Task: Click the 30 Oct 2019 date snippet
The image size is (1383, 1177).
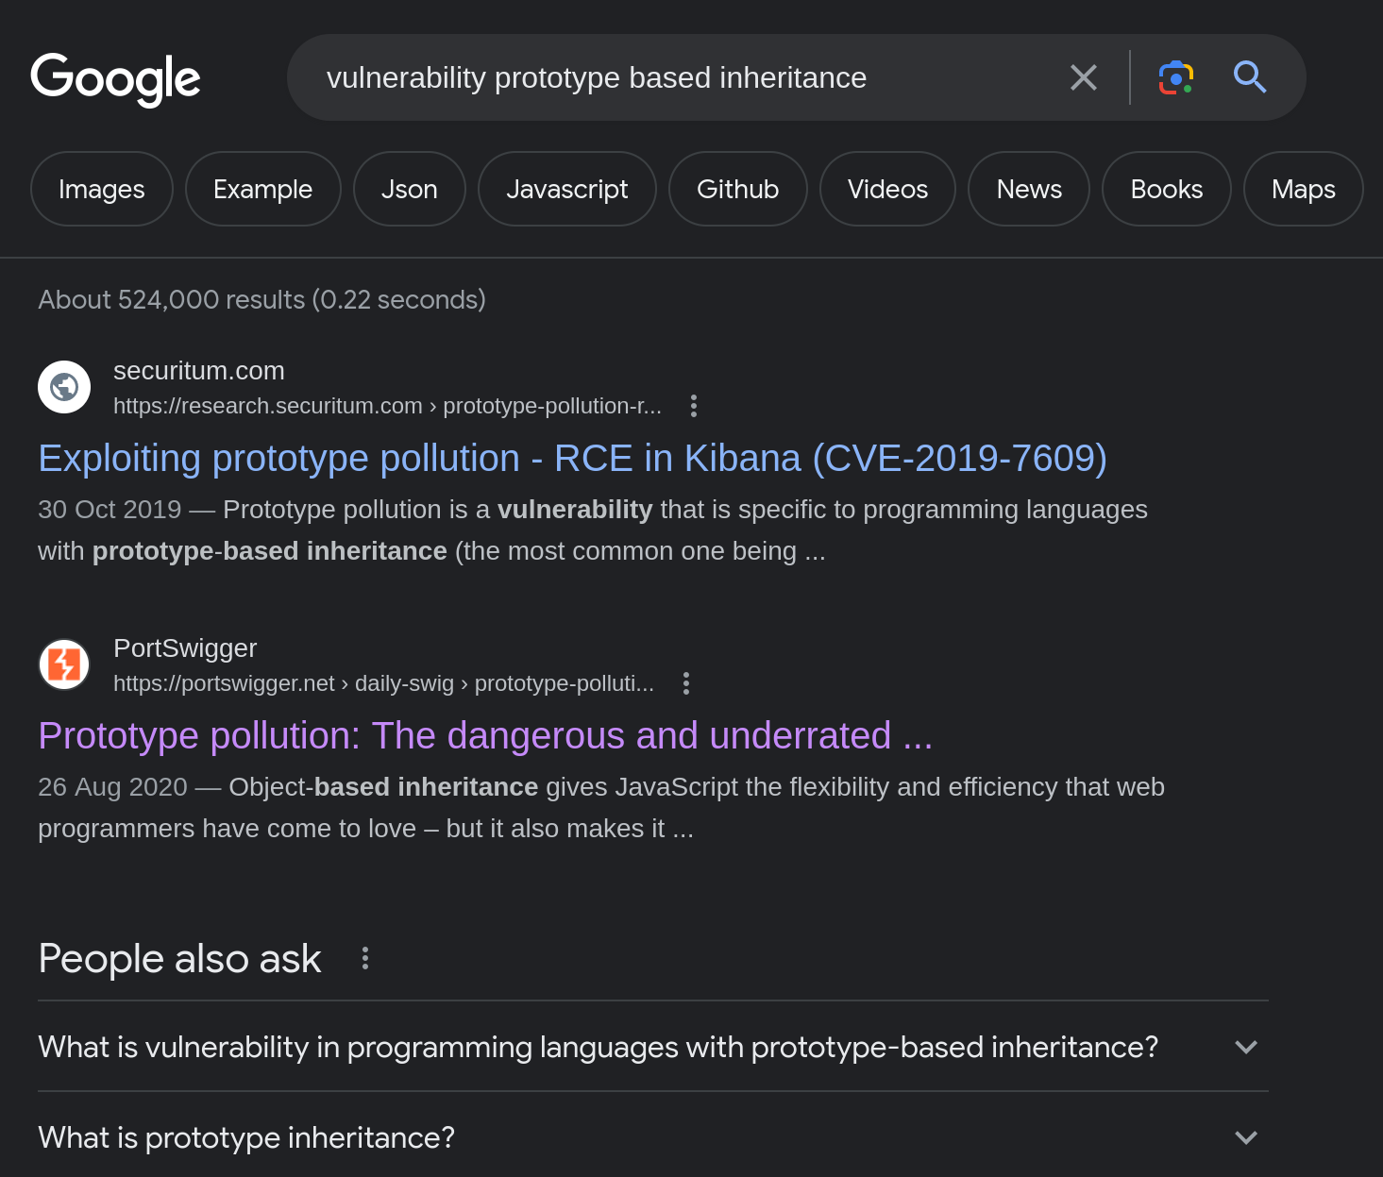Action: point(110,510)
